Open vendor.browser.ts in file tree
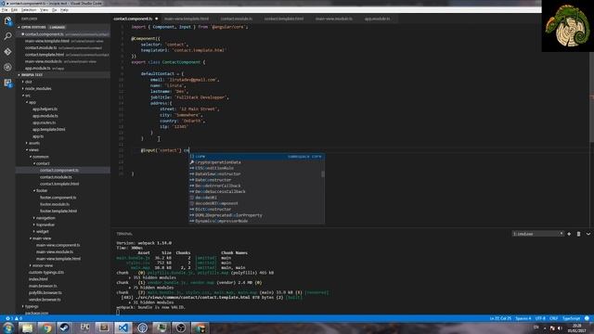 [45, 300]
